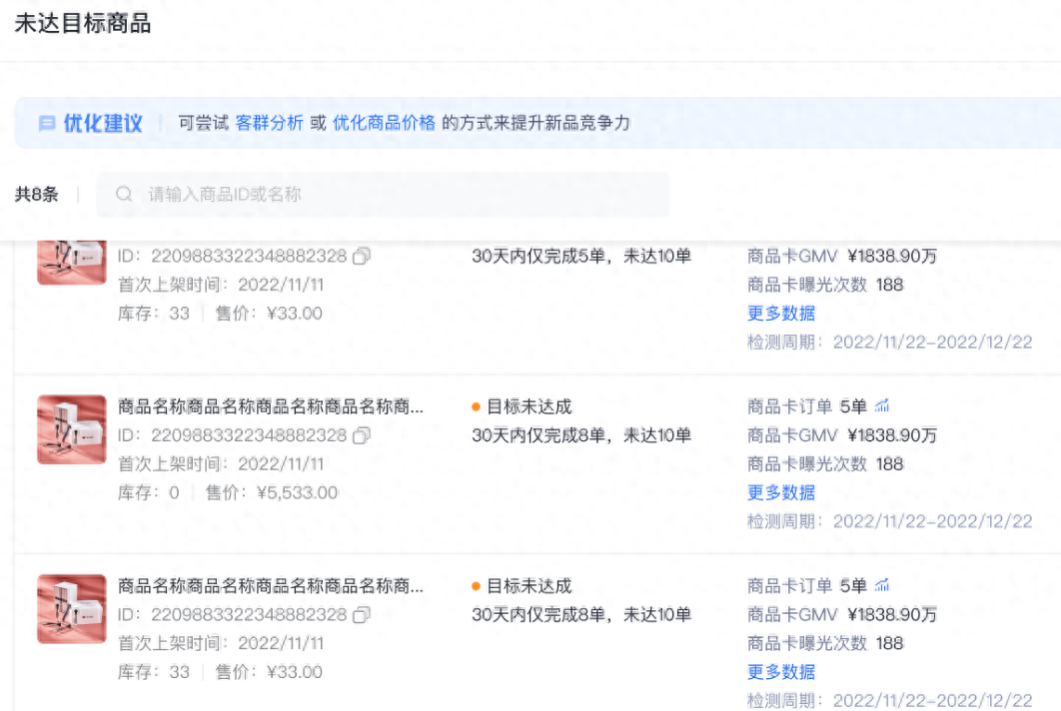Screen dimensions: 1061x711
Task: Click 库存: 33 in the 完成8单 row
Action: 154,672
